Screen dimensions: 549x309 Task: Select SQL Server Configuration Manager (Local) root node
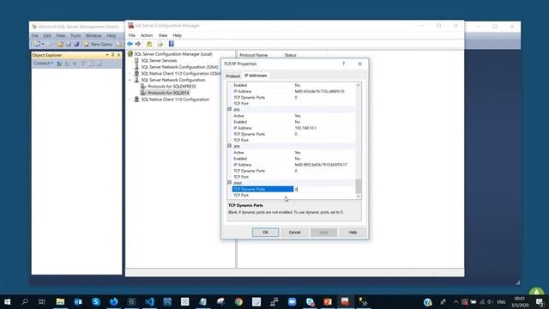[173, 54]
